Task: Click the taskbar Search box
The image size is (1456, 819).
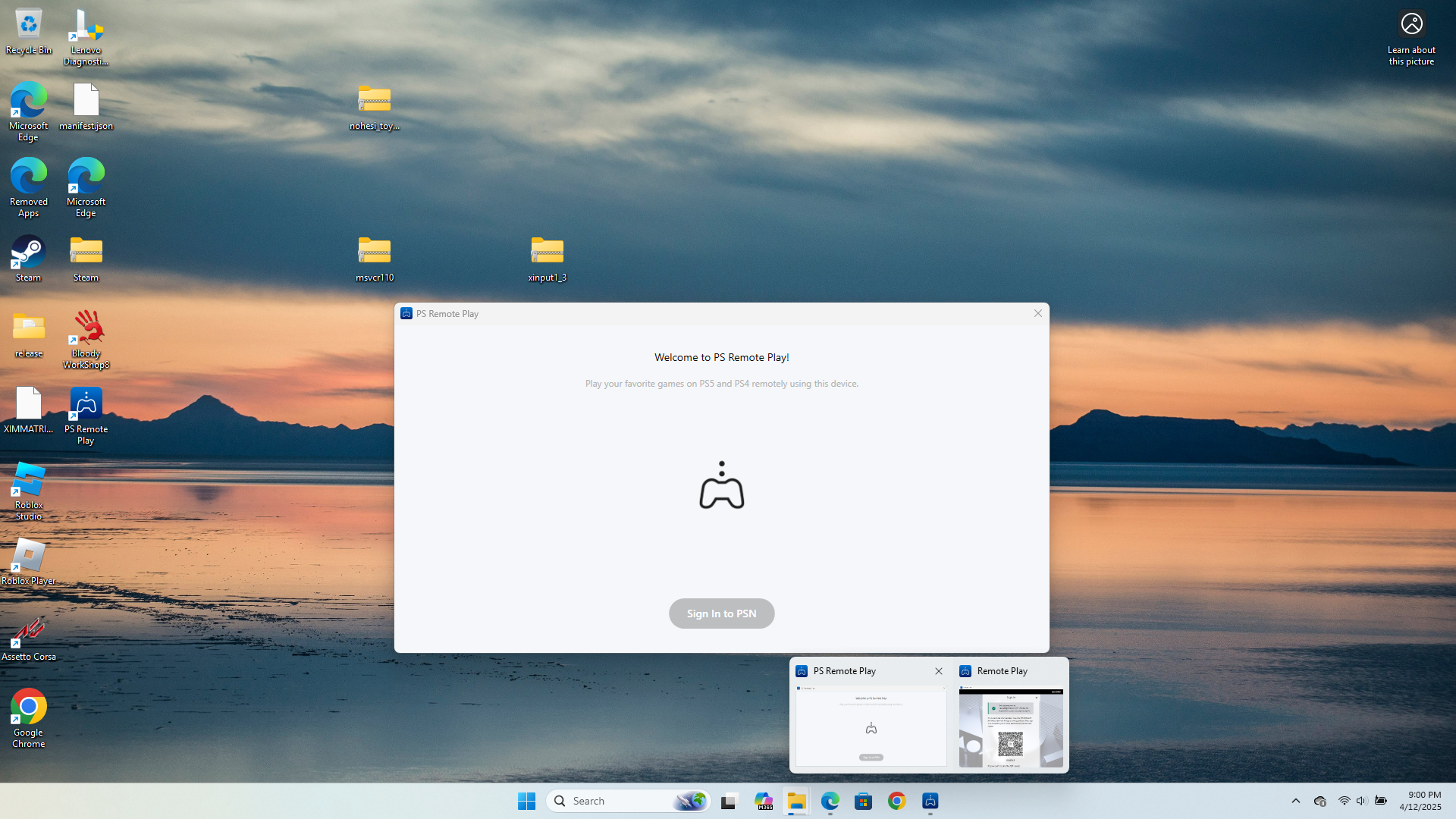Action: point(628,801)
